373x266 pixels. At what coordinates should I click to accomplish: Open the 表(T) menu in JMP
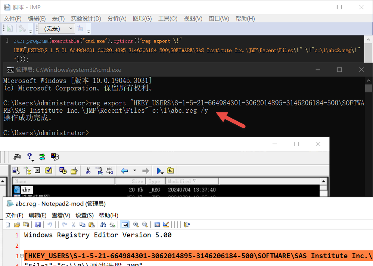tap(58, 19)
